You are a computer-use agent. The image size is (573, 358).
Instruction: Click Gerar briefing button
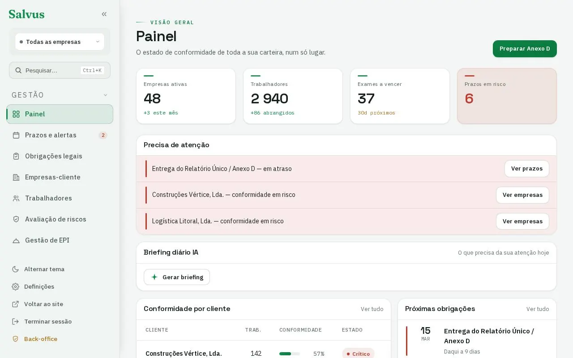pyautogui.click(x=177, y=277)
